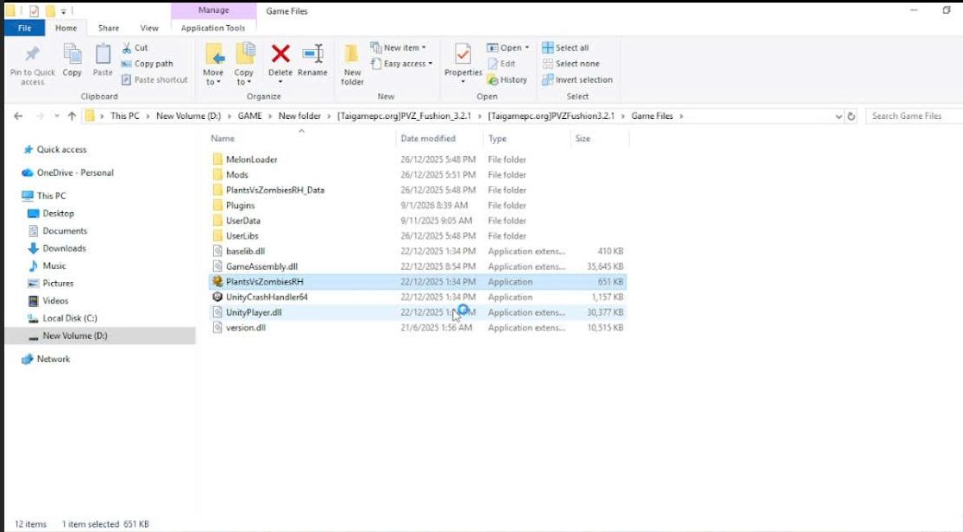
Task: Create a new folder with New folder icon
Action: pos(352,55)
